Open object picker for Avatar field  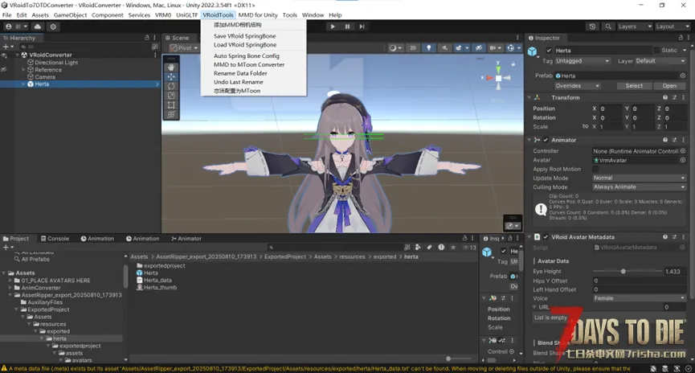pyautogui.click(x=683, y=160)
